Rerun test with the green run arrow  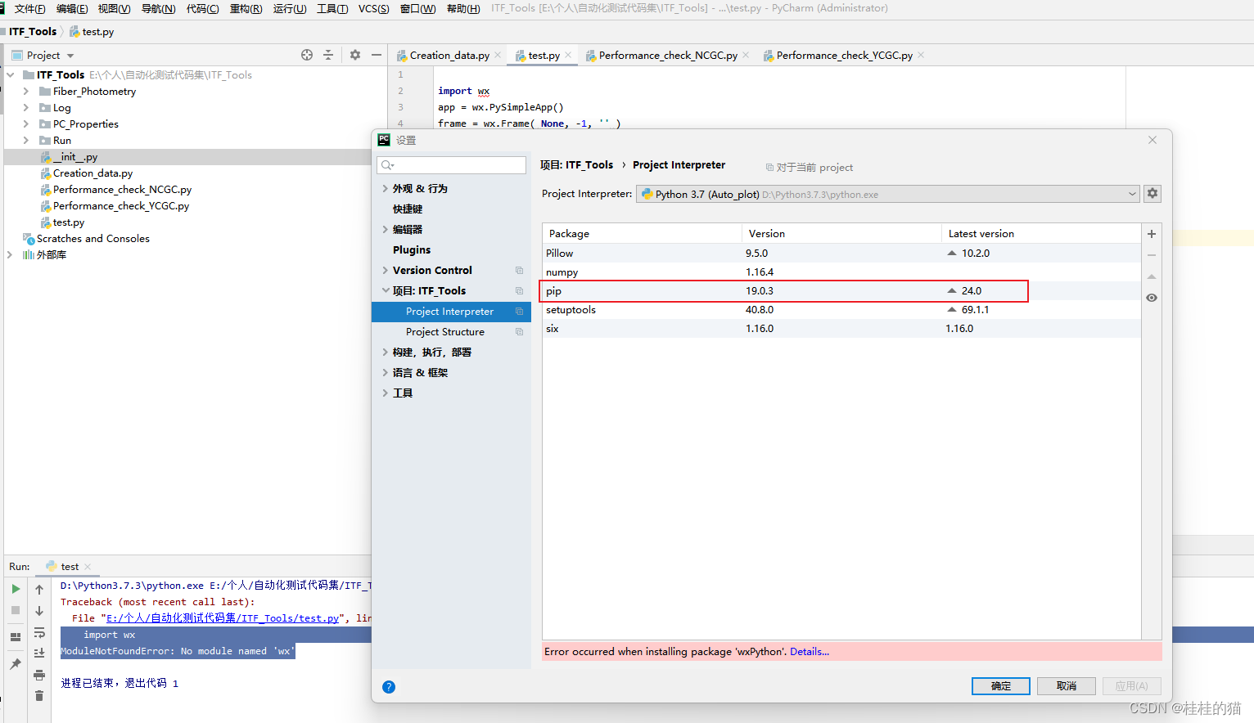(16, 589)
